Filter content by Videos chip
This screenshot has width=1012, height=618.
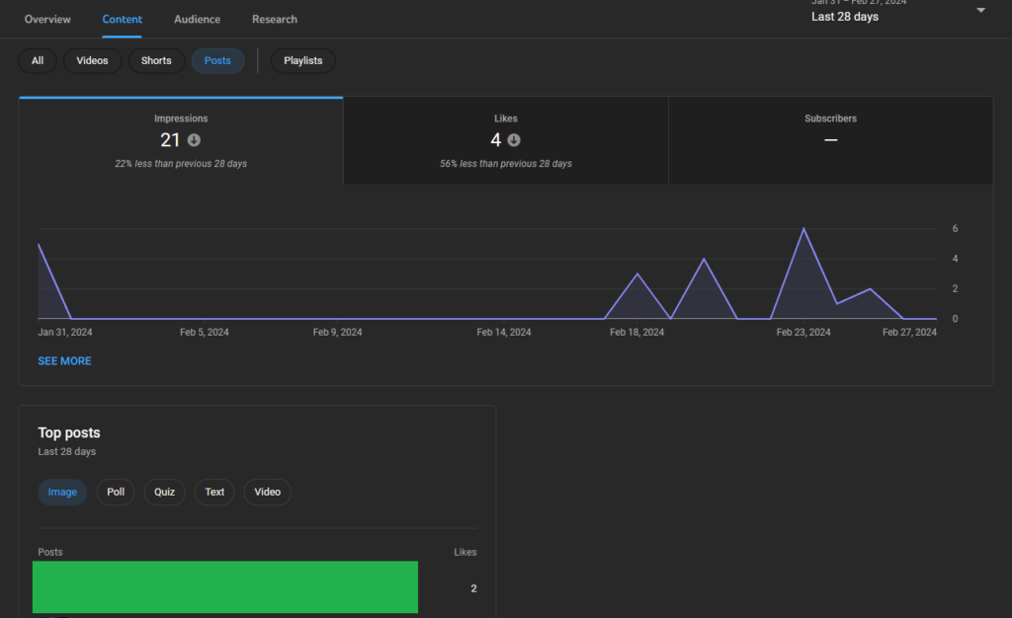(93, 61)
